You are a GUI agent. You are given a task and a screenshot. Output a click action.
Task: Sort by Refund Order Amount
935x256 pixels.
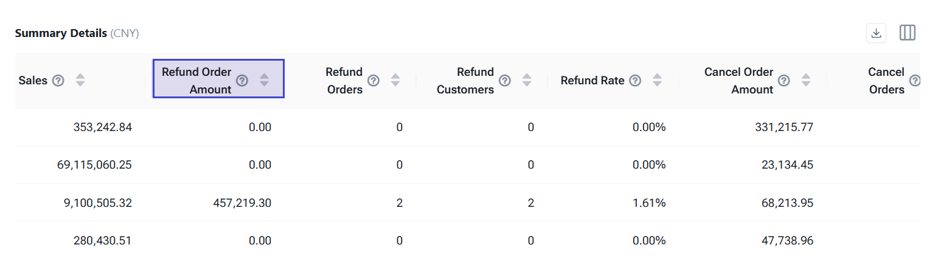[264, 80]
